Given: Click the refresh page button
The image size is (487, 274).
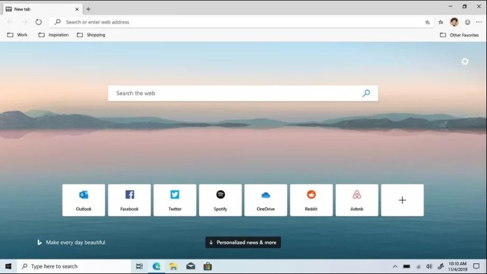Looking at the screenshot, I should point(39,22).
